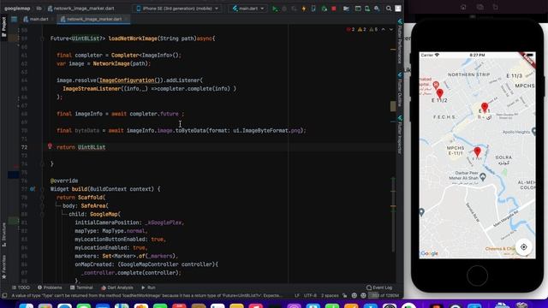Tap the hospital H marker on map

point(436,85)
